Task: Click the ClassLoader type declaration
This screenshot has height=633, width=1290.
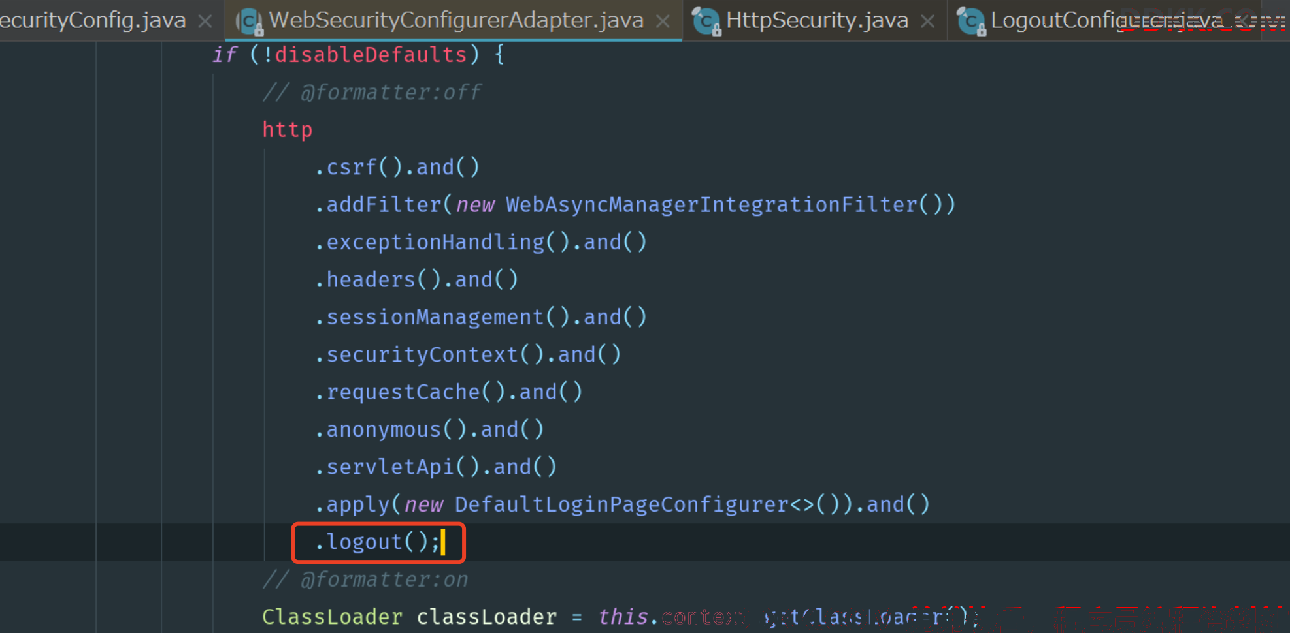Action: (x=332, y=617)
